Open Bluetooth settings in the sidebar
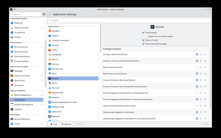 pos(18,23)
